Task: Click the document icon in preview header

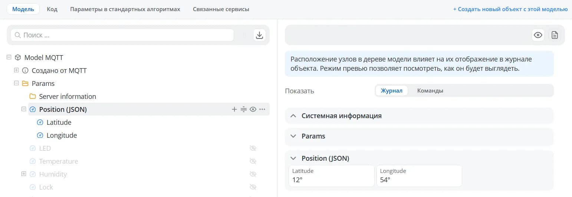Action: tap(555, 35)
